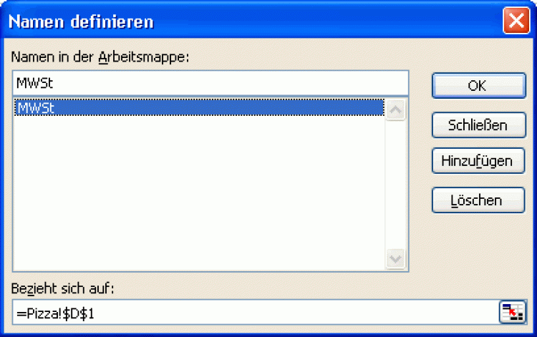Delete the selected name with Löschen

[478, 200]
